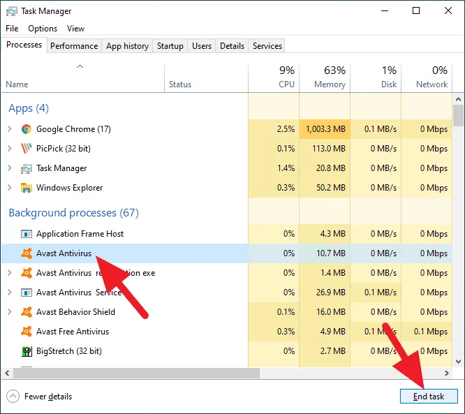This screenshot has height=414, width=465.
Task: Click the Task Manager title bar icon
Action: tap(11, 11)
